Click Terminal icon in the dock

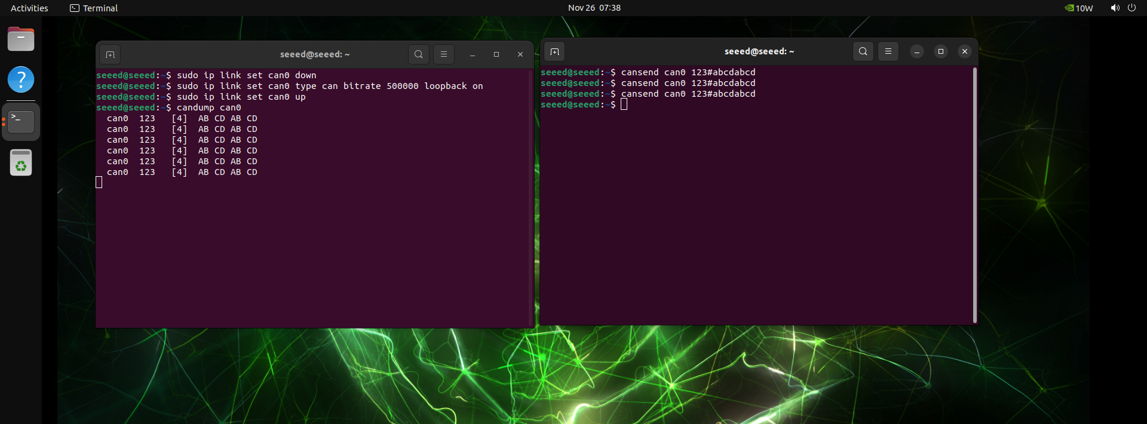point(21,122)
